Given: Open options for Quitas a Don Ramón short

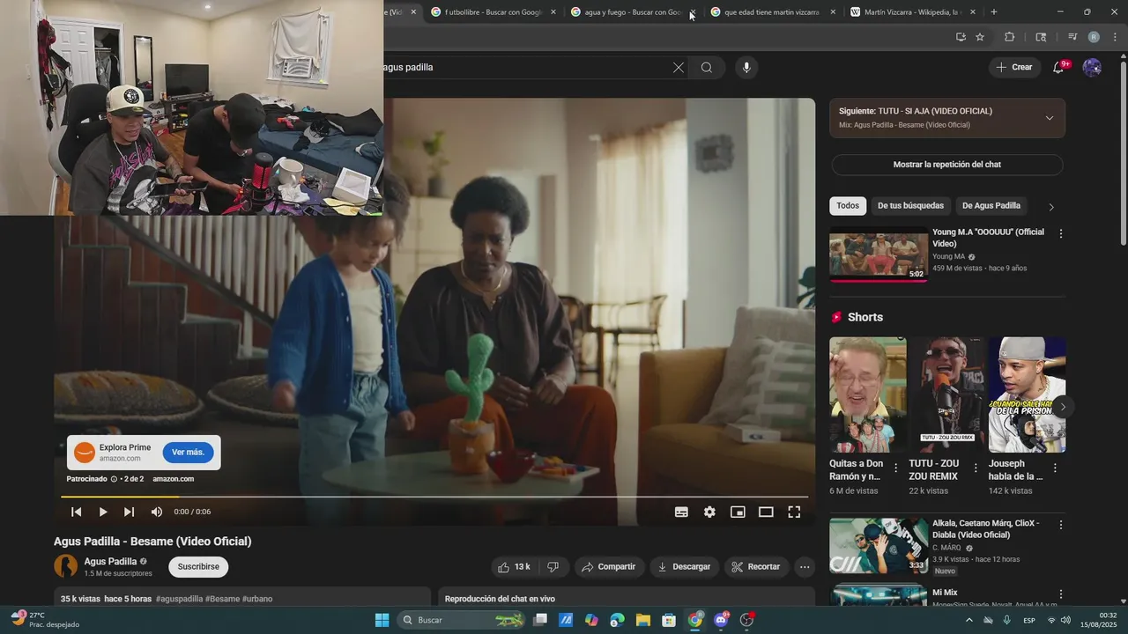Looking at the screenshot, I should (896, 468).
